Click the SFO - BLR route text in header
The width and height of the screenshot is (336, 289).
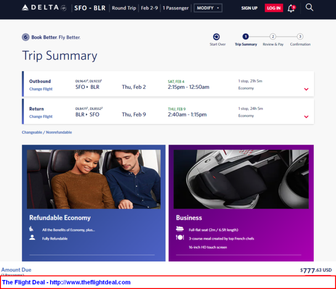tap(90, 8)
